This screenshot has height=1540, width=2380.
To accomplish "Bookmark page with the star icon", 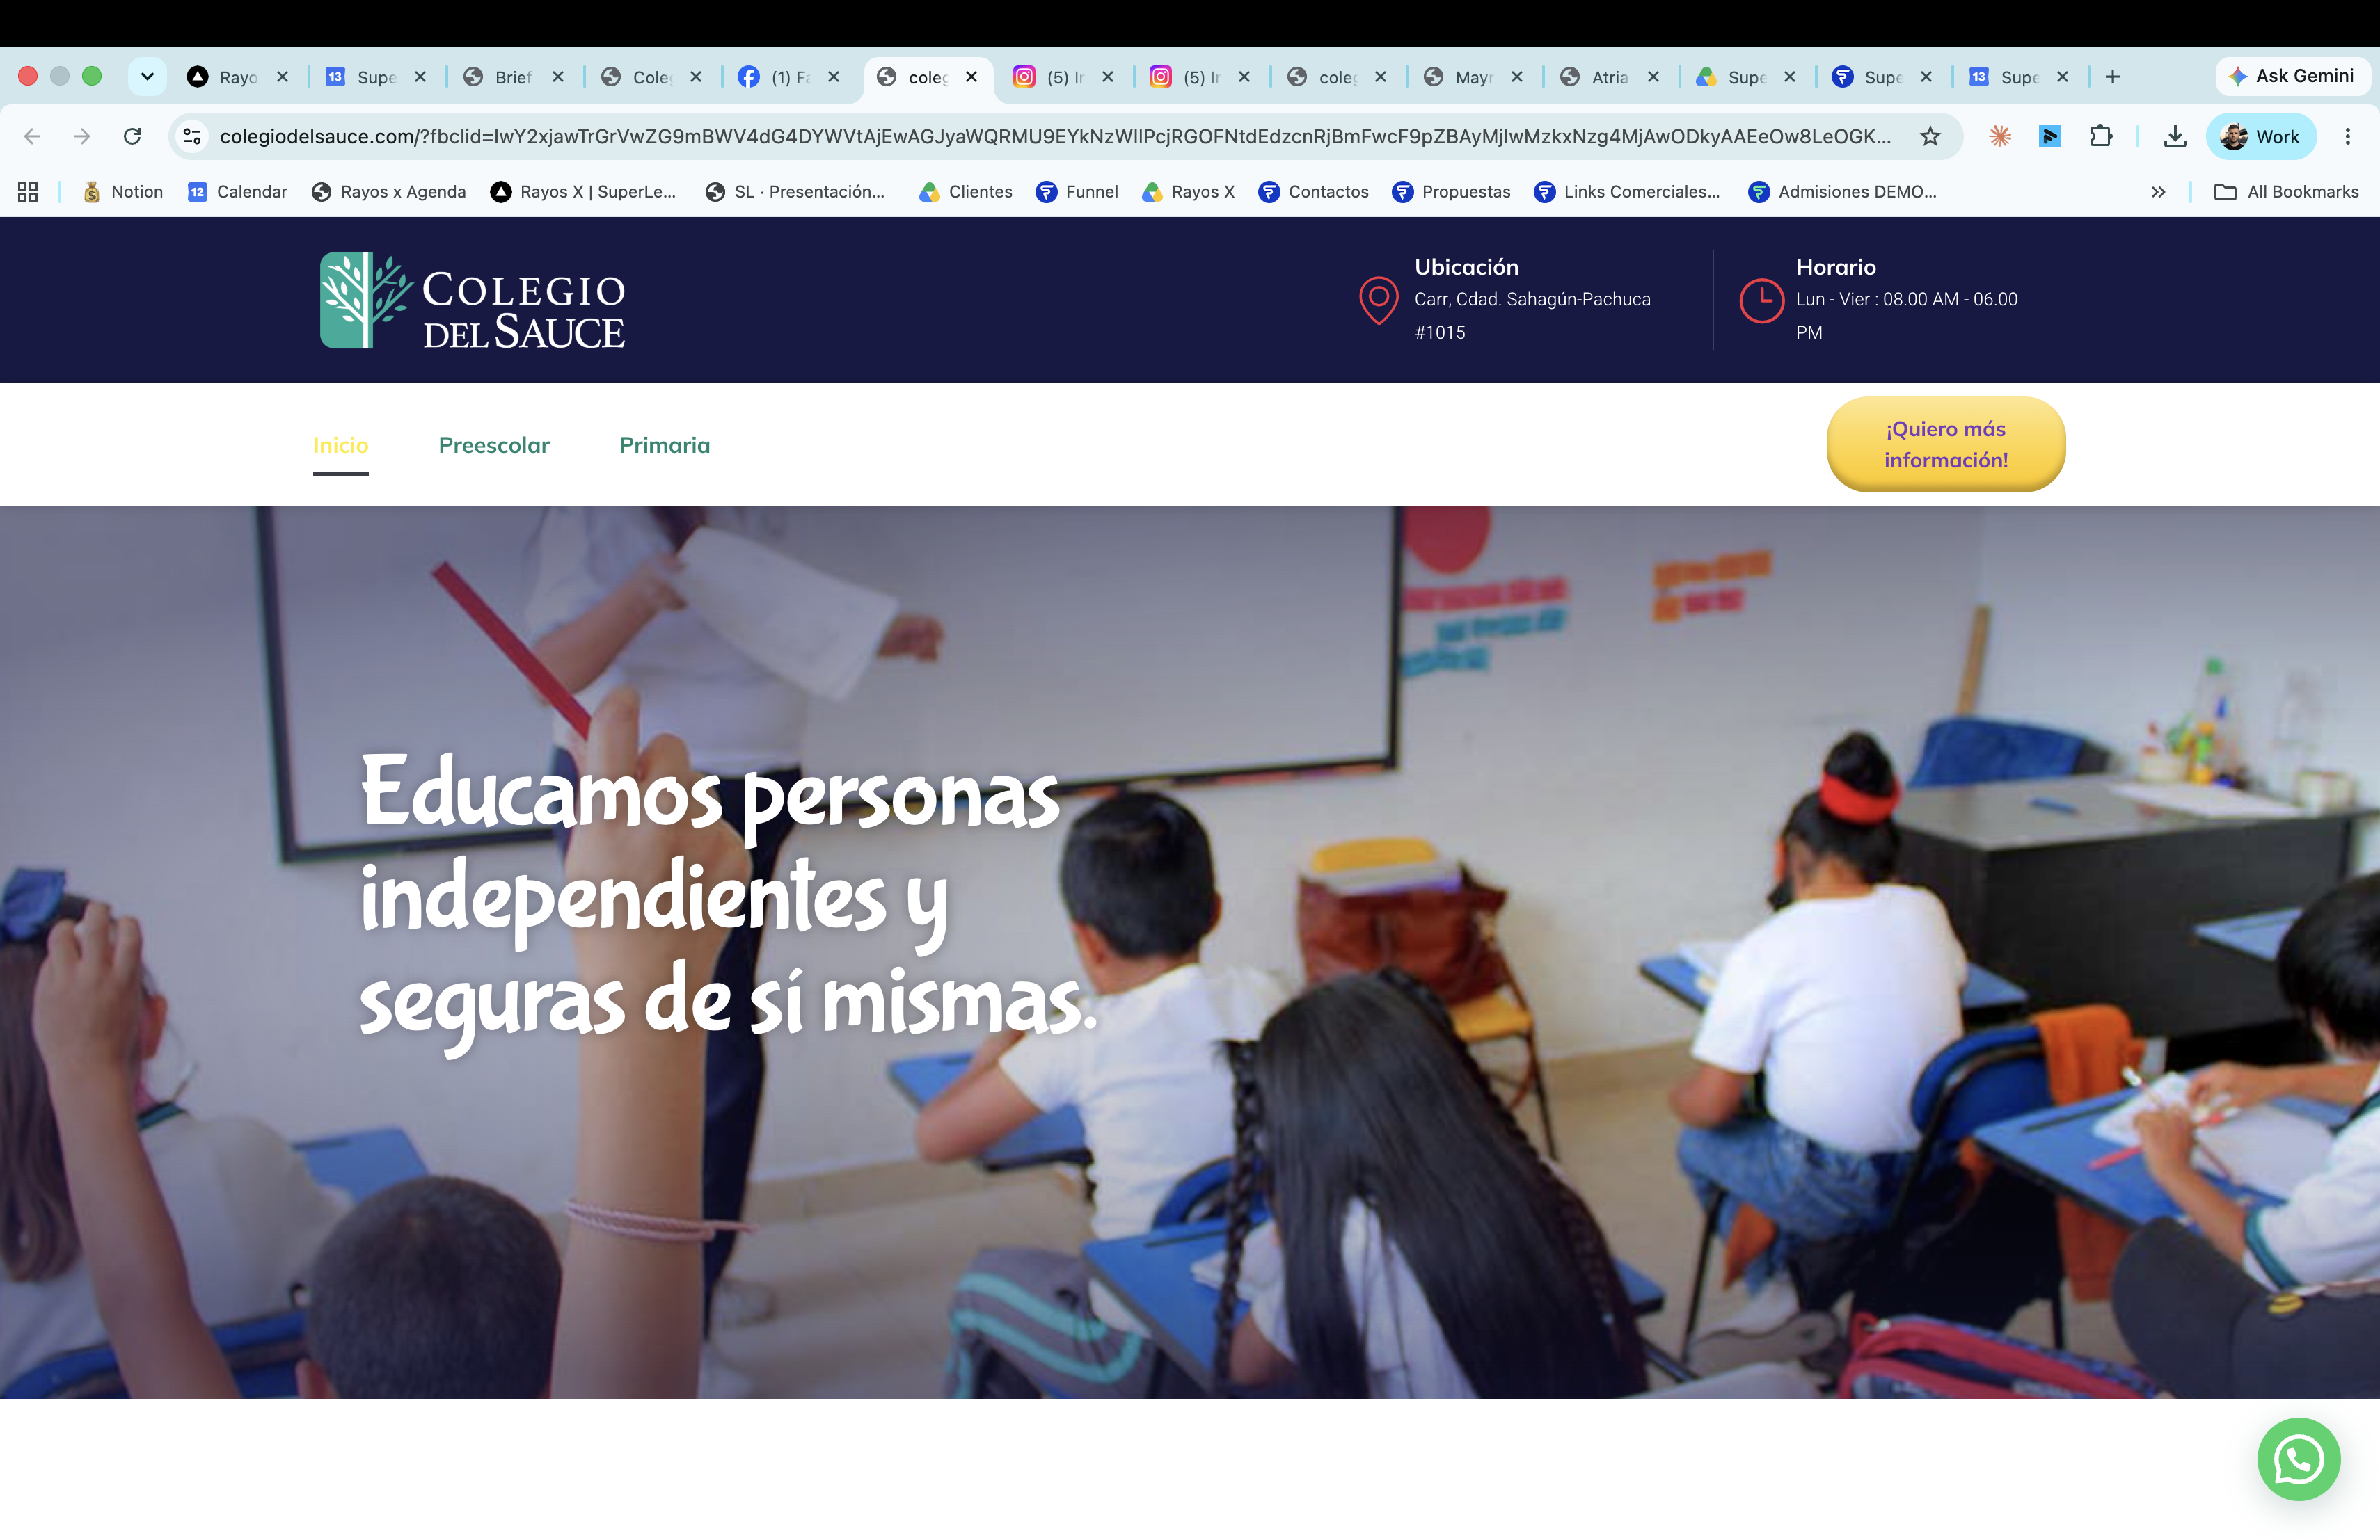I will click(1930, 136).
